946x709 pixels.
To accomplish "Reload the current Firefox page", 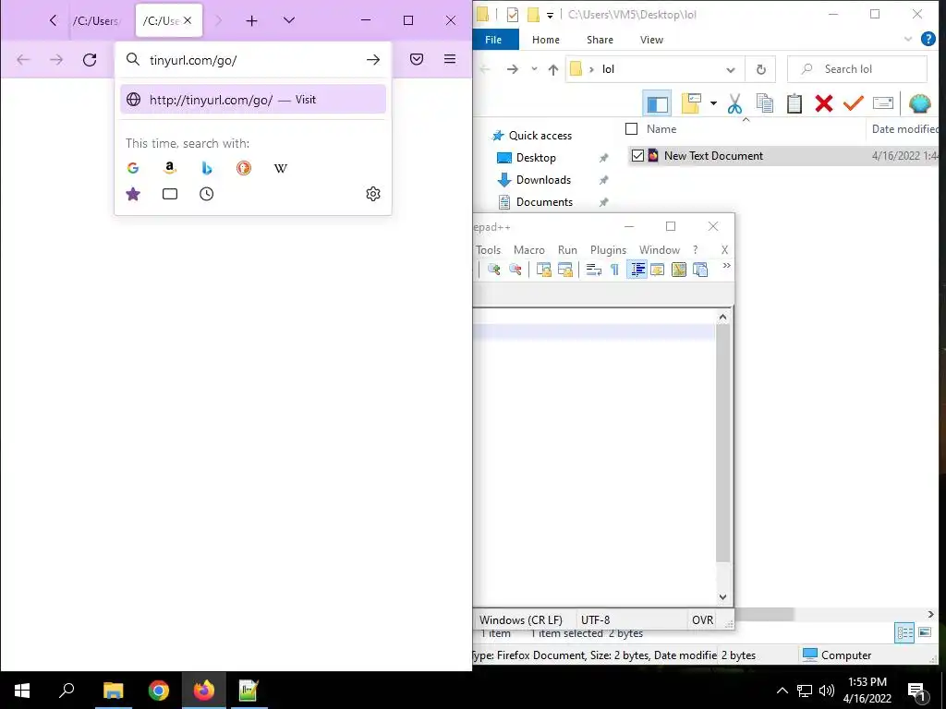I will coord(90,60).
